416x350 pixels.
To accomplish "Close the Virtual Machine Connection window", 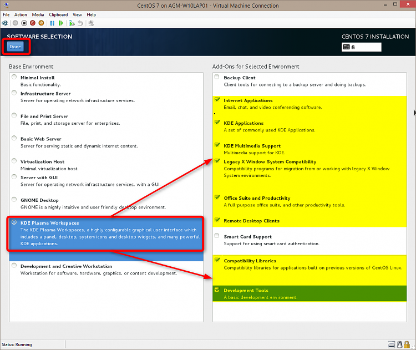I will [x=408, y=4].
